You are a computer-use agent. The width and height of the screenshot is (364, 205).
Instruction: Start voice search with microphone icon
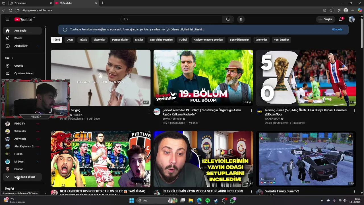tap(241, 19)
